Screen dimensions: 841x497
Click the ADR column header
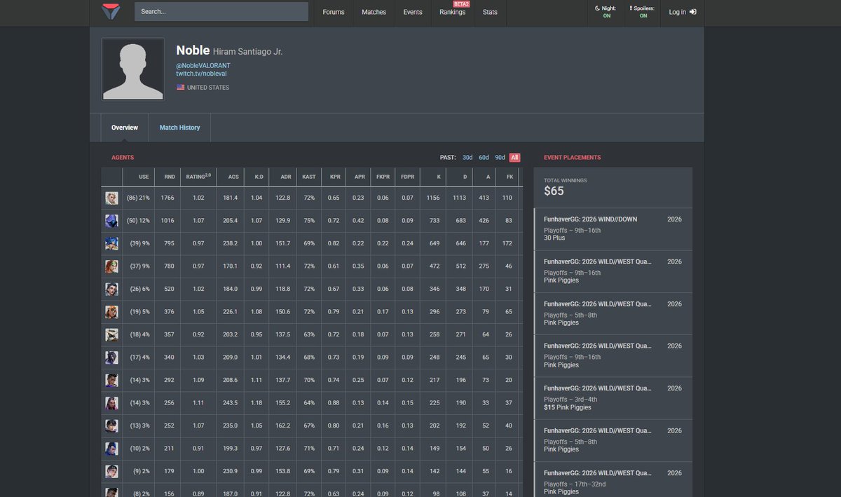pos(283,177)
